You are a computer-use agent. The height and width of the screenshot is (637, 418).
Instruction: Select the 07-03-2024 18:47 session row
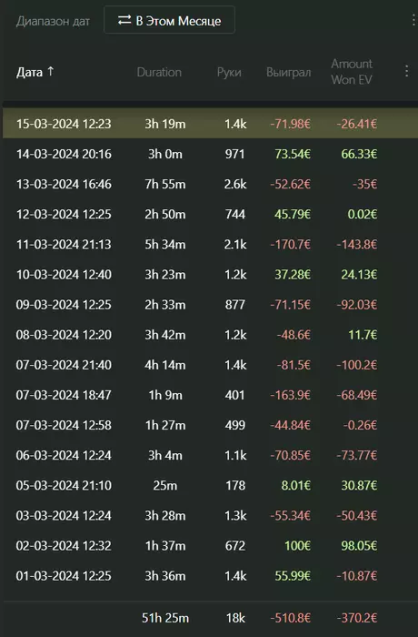pyautogui.click(x=210, y=395)
